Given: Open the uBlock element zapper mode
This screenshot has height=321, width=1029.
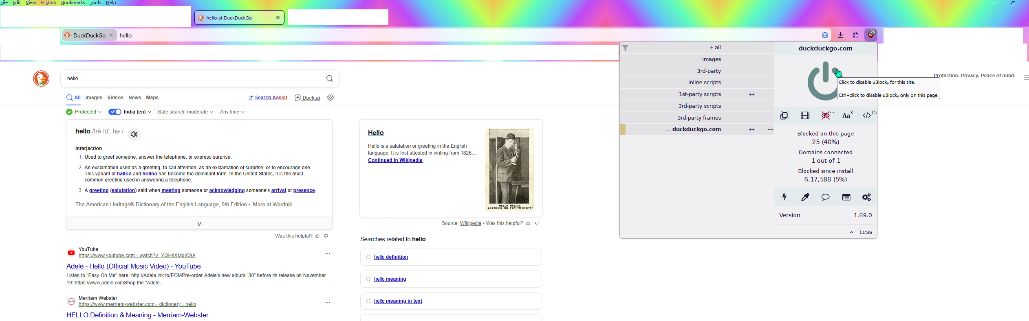Looking at the screenshot, I should pyautogui.click(x=784, y=197).
